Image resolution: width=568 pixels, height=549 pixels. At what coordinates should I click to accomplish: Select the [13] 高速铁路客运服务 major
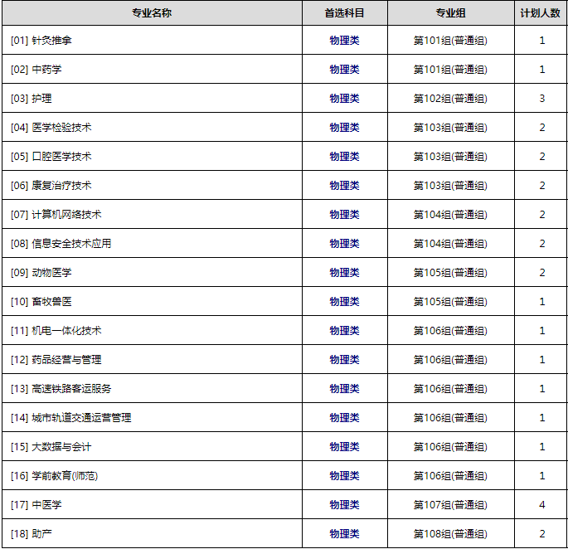(61, 388)
